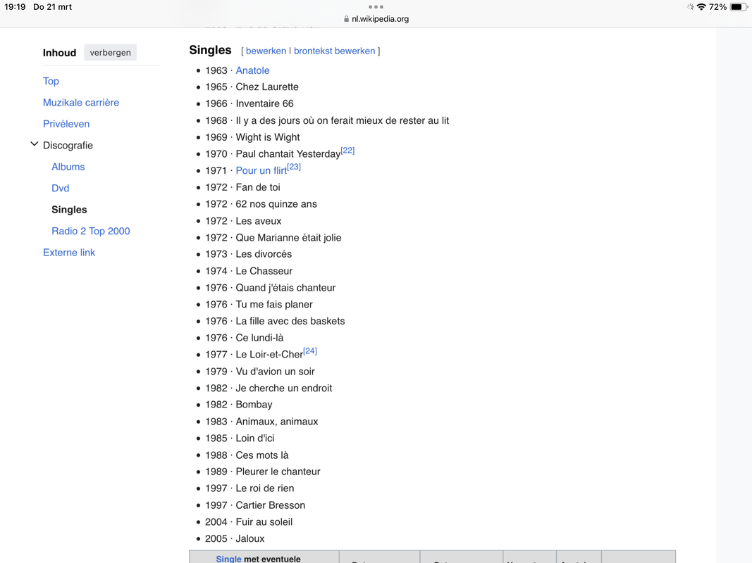
Task: Click the Fuir au soleil entry
Action: [x=264, y=522]
